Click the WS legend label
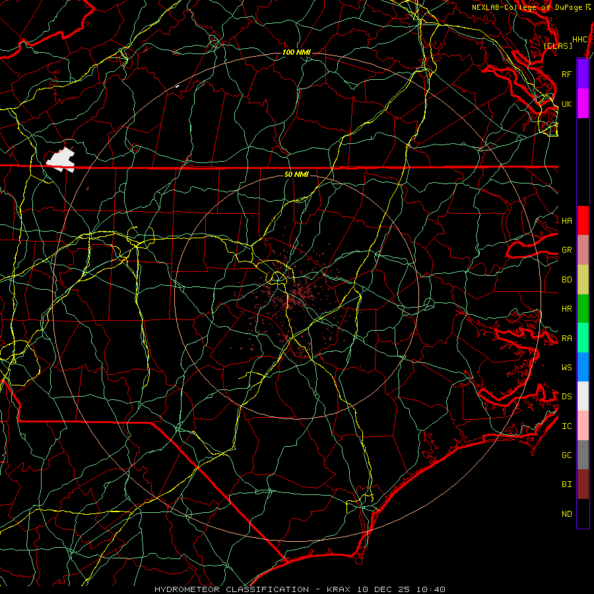594x594 pixels. pos(567,367)
